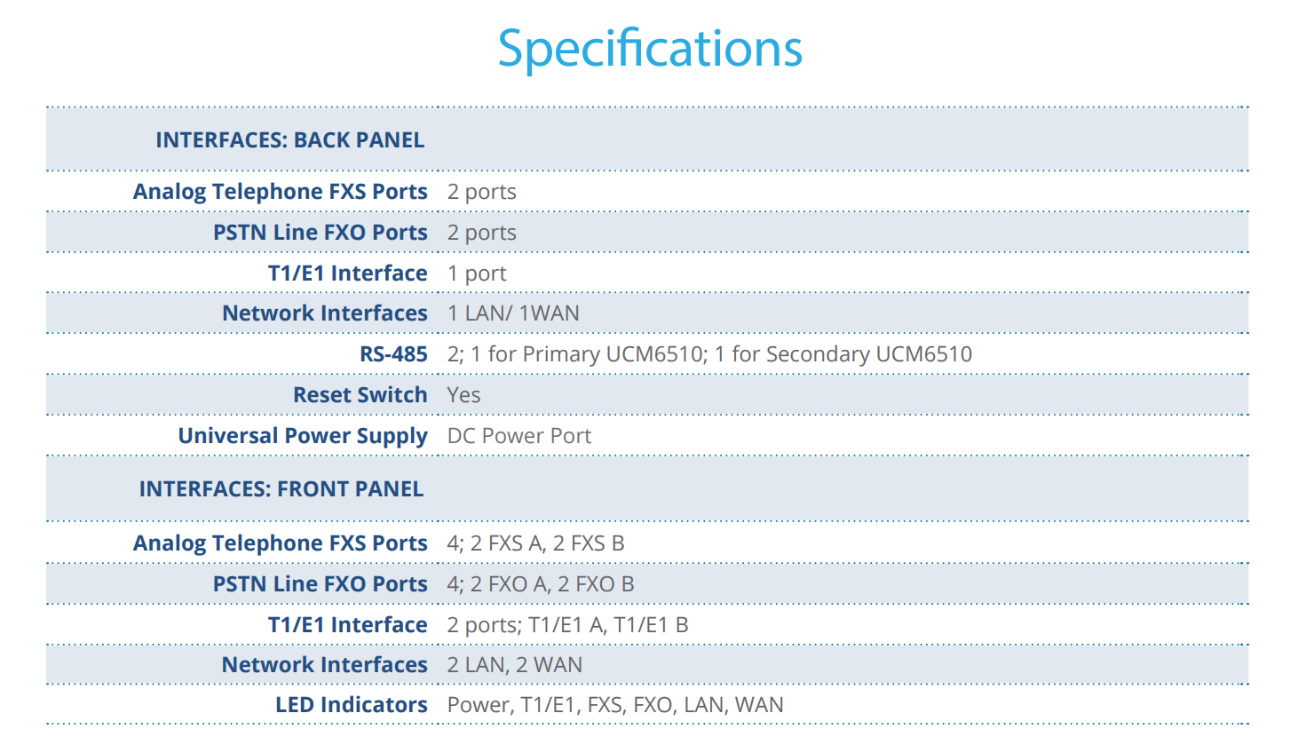Click the INTERFACES: FRONT PANEL section header
The width and height of the screenshot is (1298, 745).
[281, 489]
